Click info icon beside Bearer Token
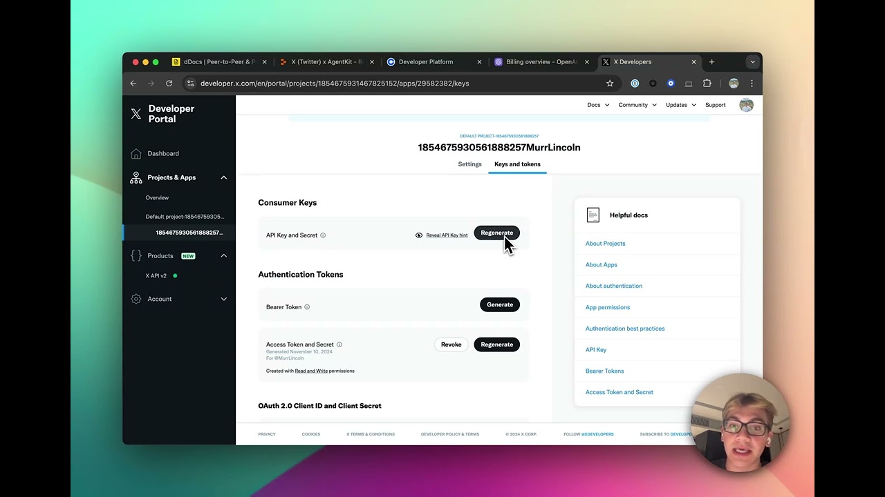Viewport: 885px width, 497px height. coord(307,307)
